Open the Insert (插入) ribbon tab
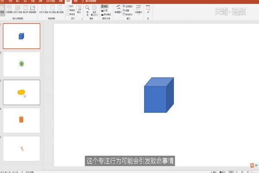 [18, 1]
